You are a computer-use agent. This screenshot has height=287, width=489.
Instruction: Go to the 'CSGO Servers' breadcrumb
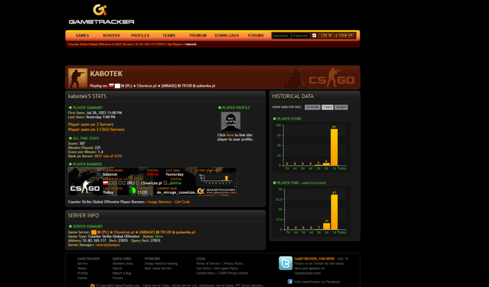pos(123,44)
